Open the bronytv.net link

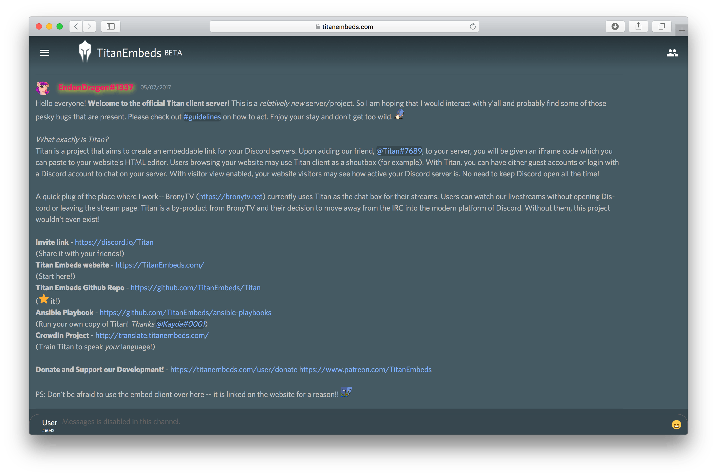(x=231, y=197)
